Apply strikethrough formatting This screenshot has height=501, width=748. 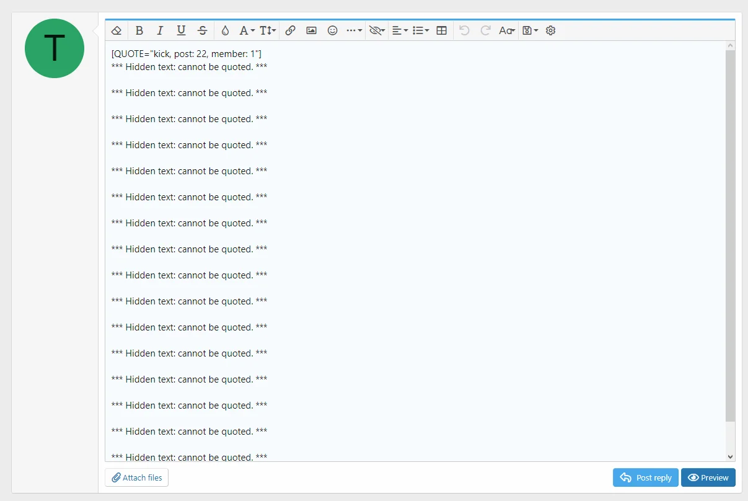[201, 30]
